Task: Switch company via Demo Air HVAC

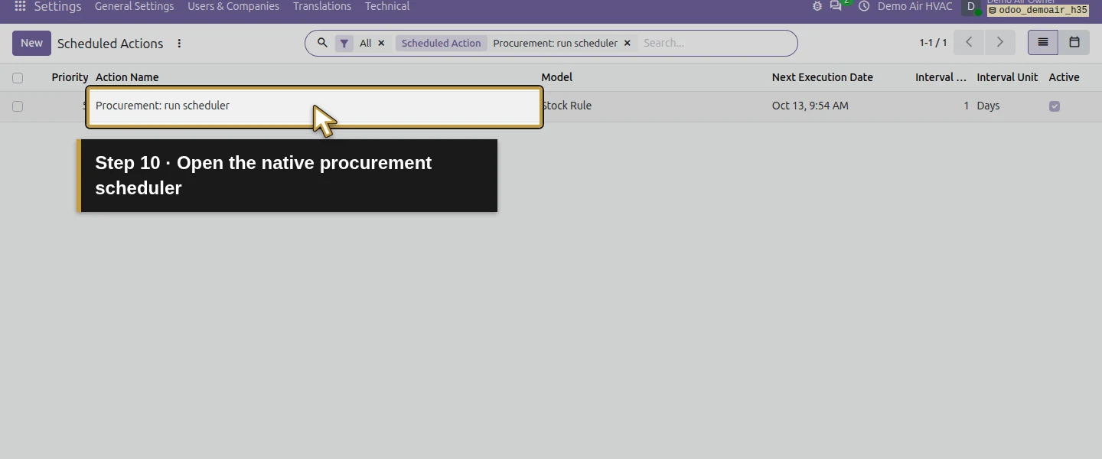Action: tap(915, 6)
